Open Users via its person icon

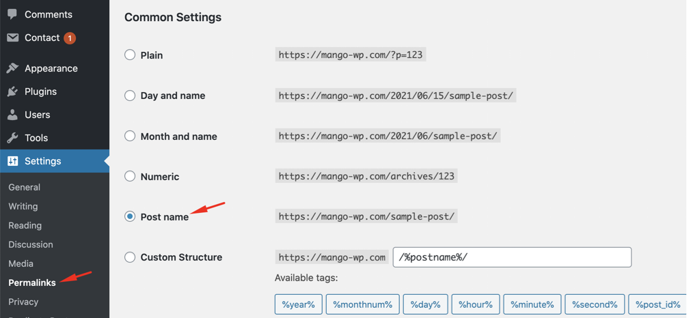click(x=13, y=115)
